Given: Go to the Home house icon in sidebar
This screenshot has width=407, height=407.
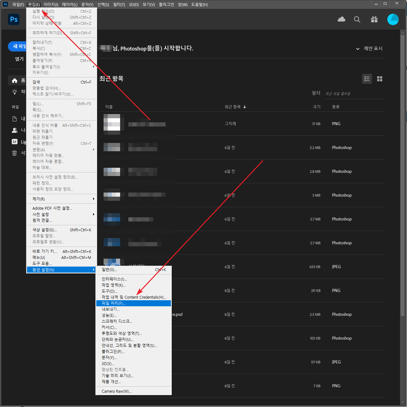Looking at the screenshot, I should 15,81.
